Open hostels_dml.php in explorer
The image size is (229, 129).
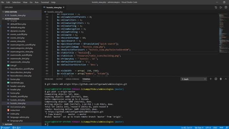pos(18,100)
